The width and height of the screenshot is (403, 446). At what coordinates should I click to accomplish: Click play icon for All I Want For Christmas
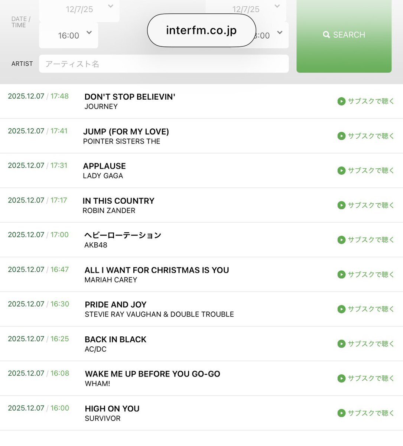(341, 275)
